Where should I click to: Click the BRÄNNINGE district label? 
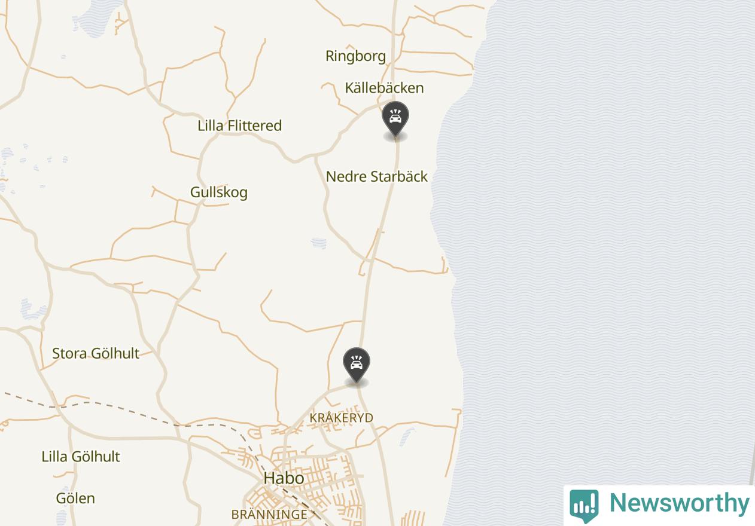click(x=269, y=515)
